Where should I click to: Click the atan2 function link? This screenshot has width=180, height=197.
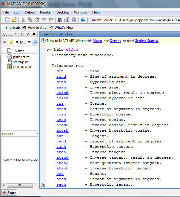(62, 163)
